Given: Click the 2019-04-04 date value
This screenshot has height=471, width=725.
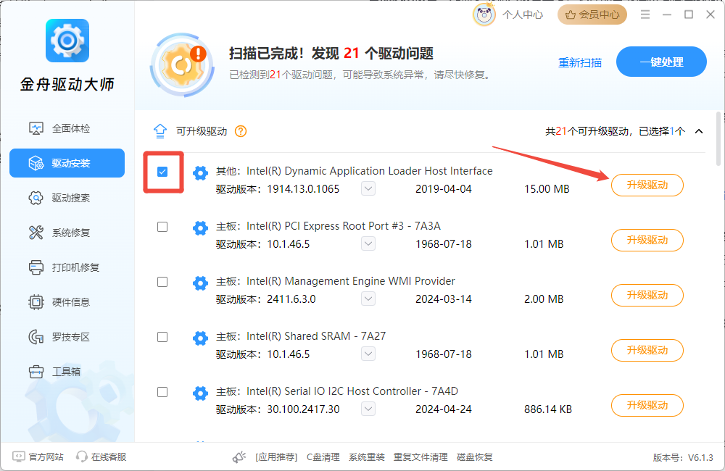Looking at the screenshot, I should click(x=444, y=189).
